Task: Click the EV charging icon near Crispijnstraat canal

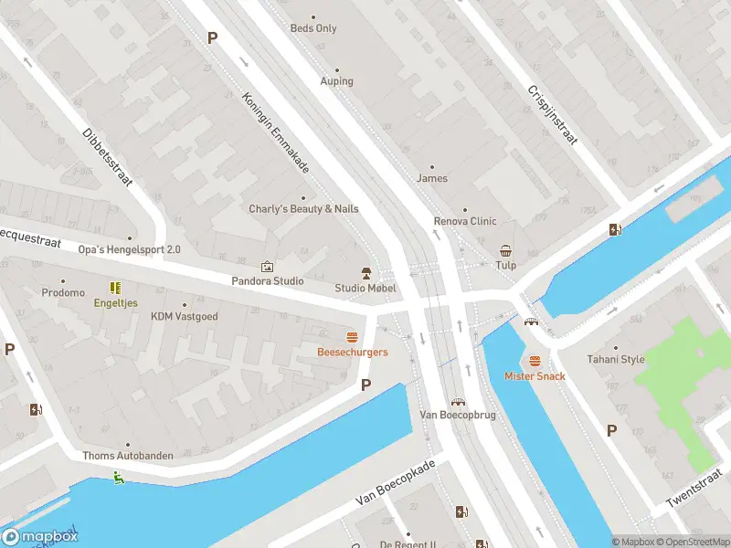Action: point(615,230)
